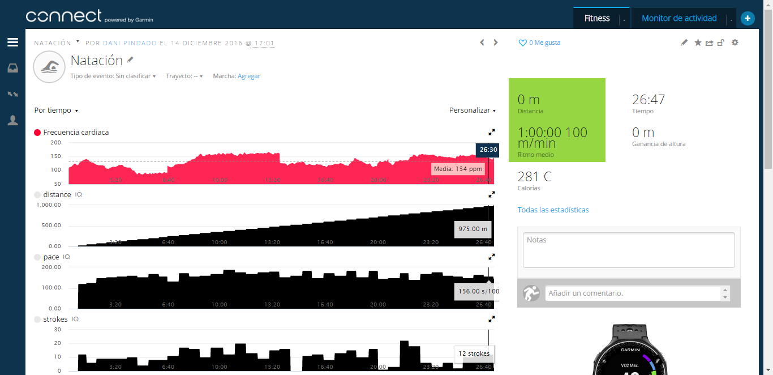773x375 pixels.
Task: Open the user profile silhouette icon
Action: tap(12, 120)
